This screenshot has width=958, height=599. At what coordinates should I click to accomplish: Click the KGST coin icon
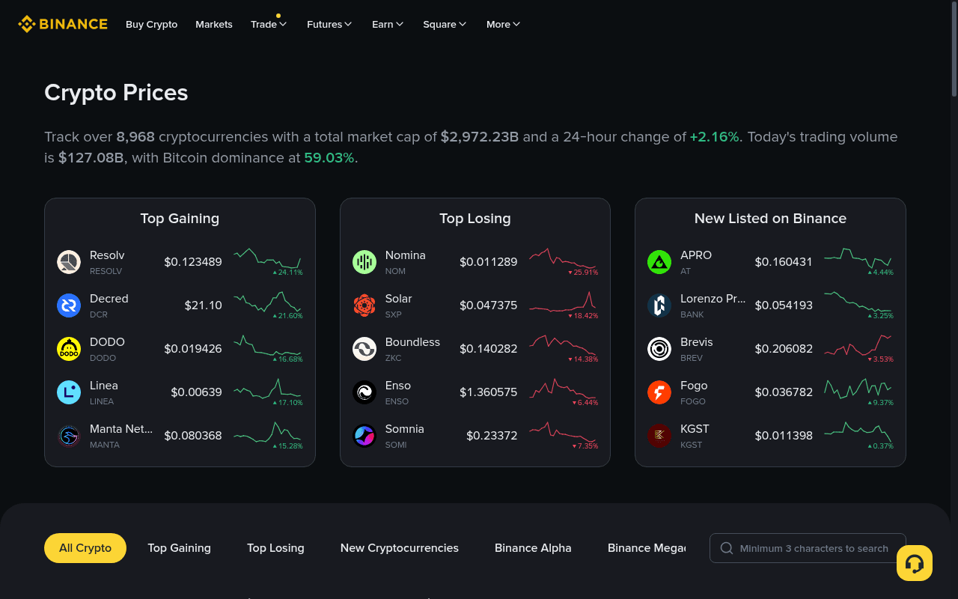tap(659, 436)
